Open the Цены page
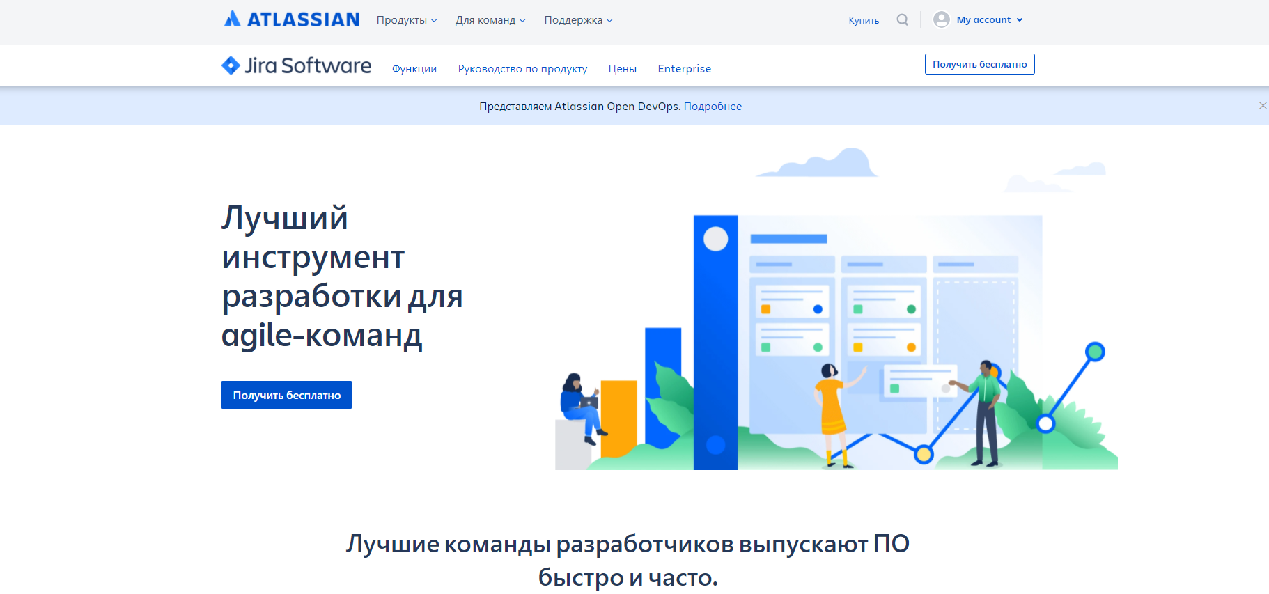The image size is (1269, 594). pos(623,69)
